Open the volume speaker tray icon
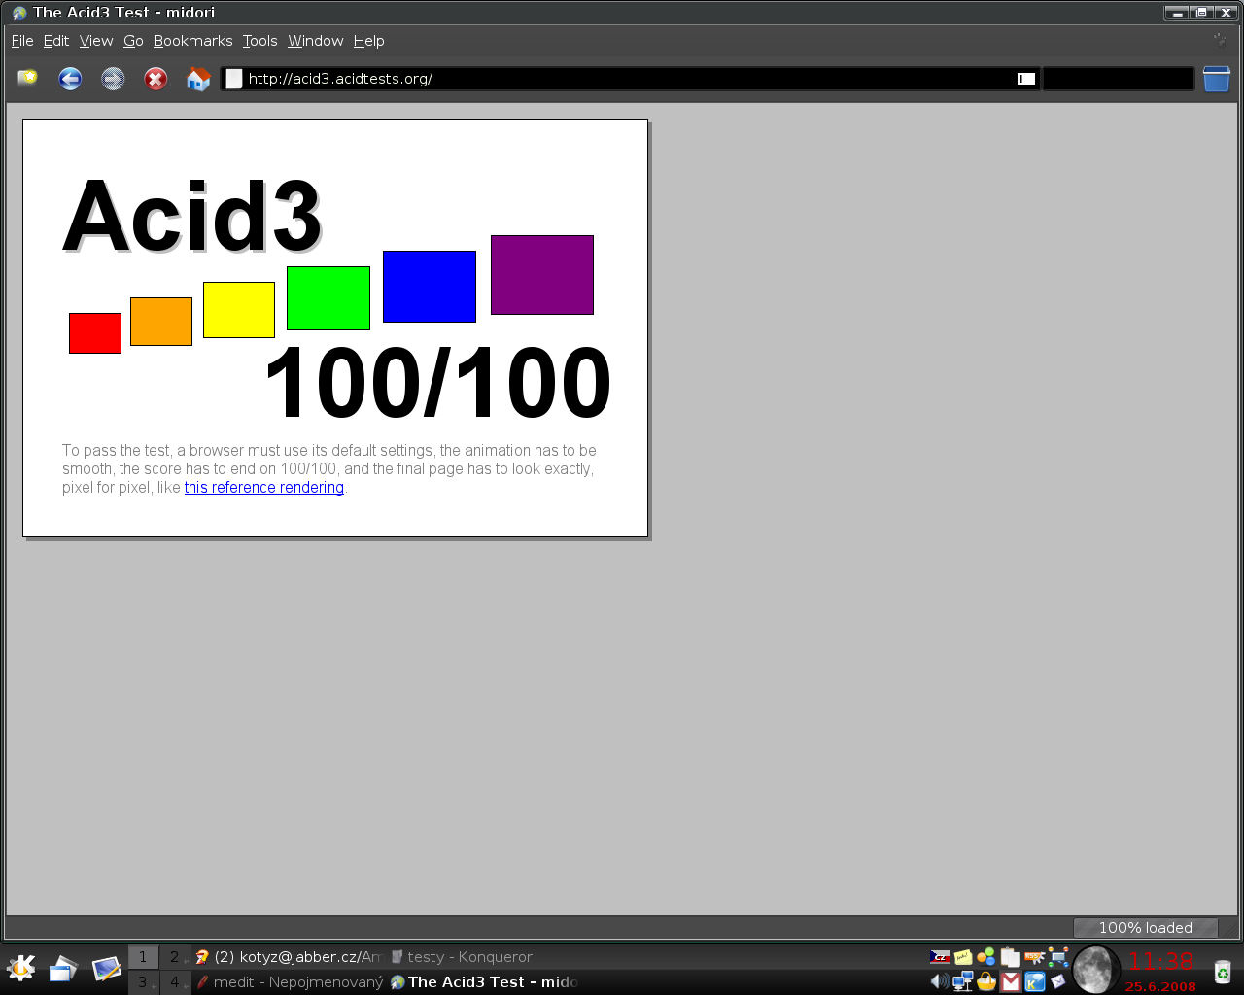The width and height of the screenshot is (1244, 995). 940,981
